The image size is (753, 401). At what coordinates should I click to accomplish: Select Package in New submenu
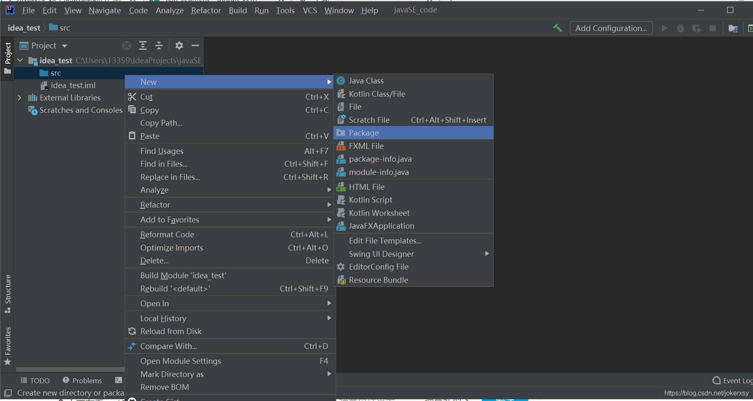point(414,133)
